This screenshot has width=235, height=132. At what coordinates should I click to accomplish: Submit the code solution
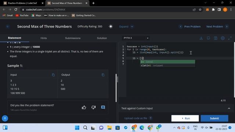(214, 118)
